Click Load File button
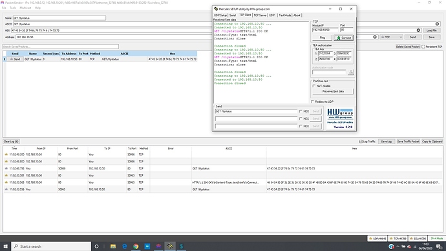This screenshot has width=446, height=251. click(x=432, y=30)
